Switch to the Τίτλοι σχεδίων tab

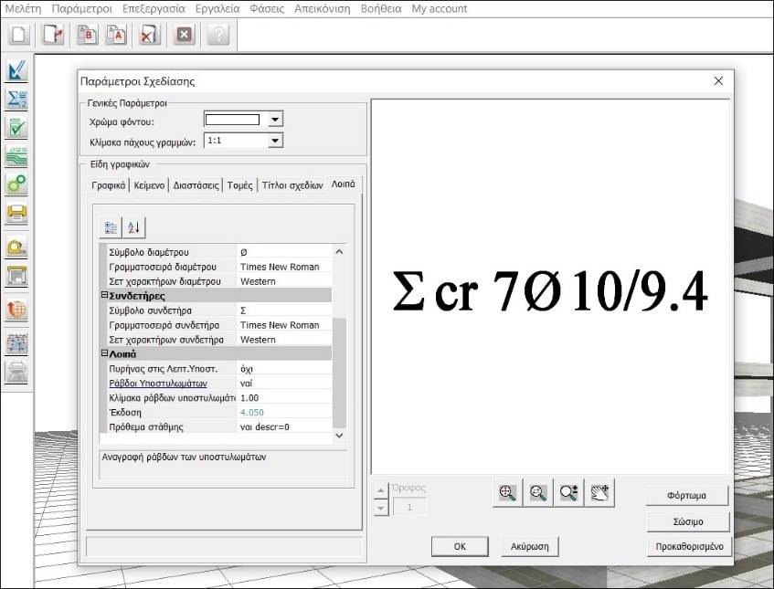(292, 185)
